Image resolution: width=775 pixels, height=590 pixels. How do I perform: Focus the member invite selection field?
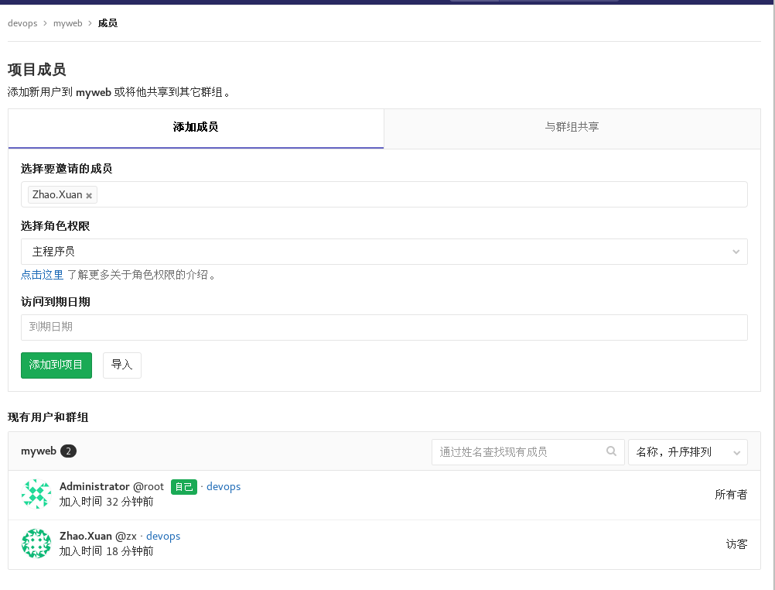384,194
